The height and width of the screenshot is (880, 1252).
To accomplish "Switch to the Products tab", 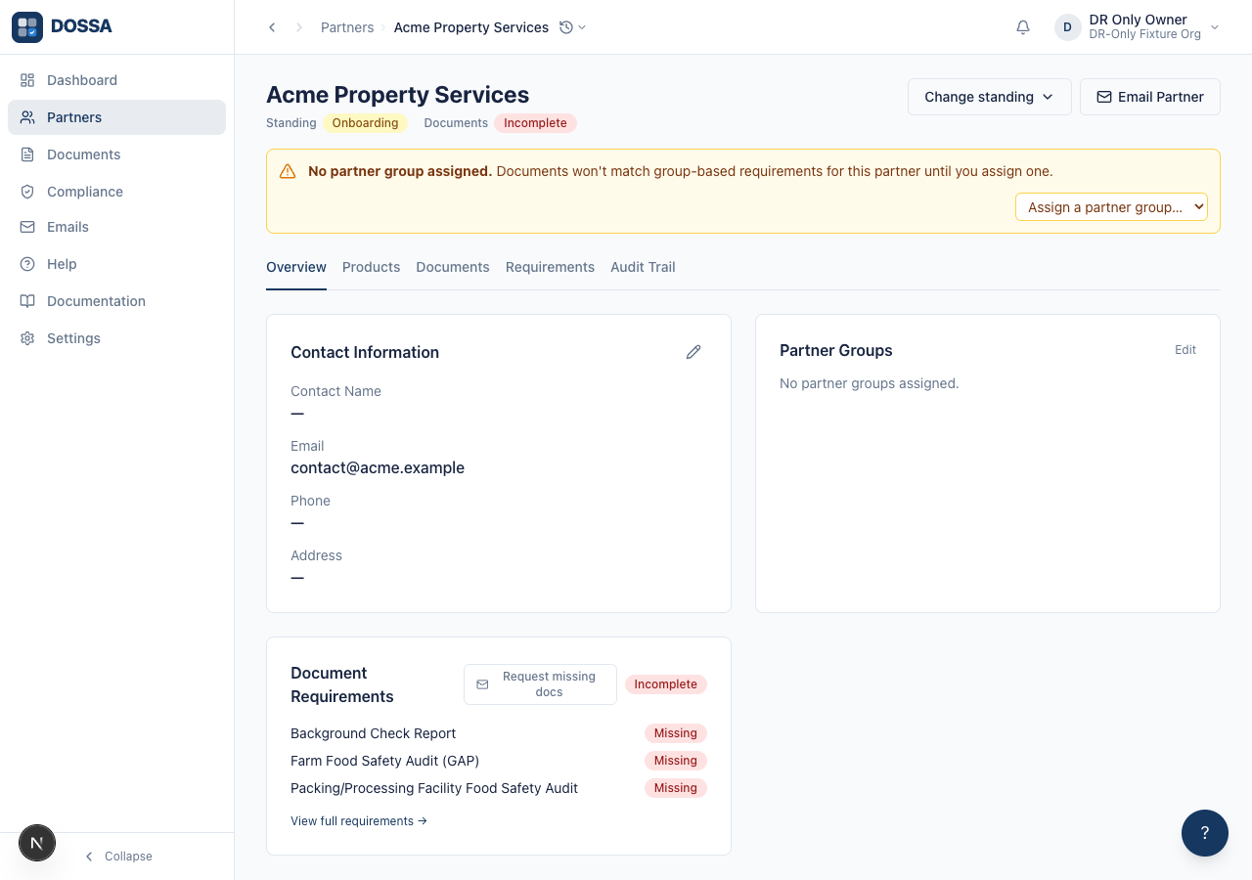I will click(x=371, y=267).
